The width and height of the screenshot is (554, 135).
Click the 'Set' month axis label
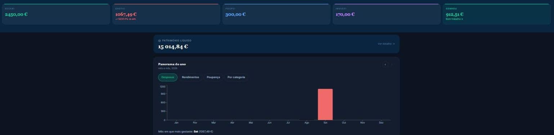point(325,123)
